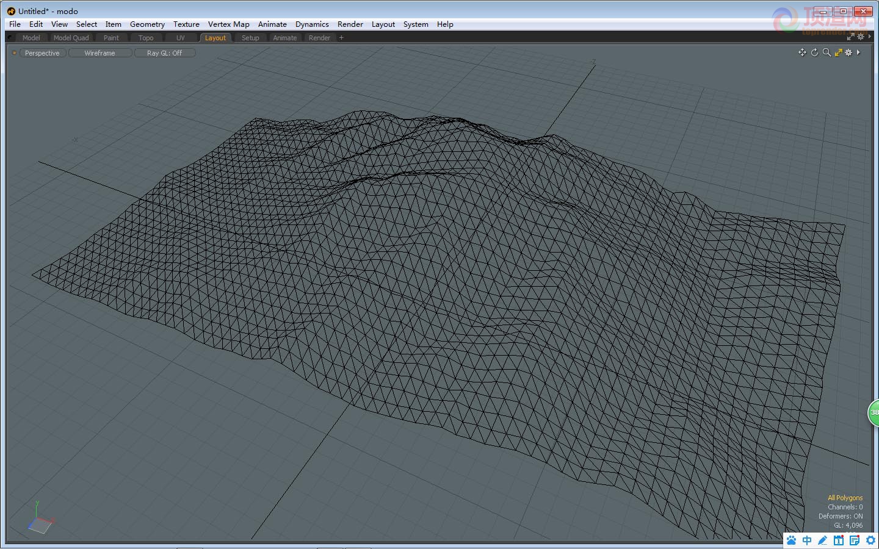Open the System menu
Image resolution: width=879 pixels, height=549 pixels.
[x=416, y=24]
